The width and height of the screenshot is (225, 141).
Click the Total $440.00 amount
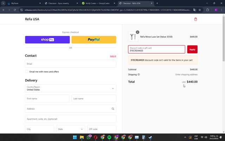(192, 82)
